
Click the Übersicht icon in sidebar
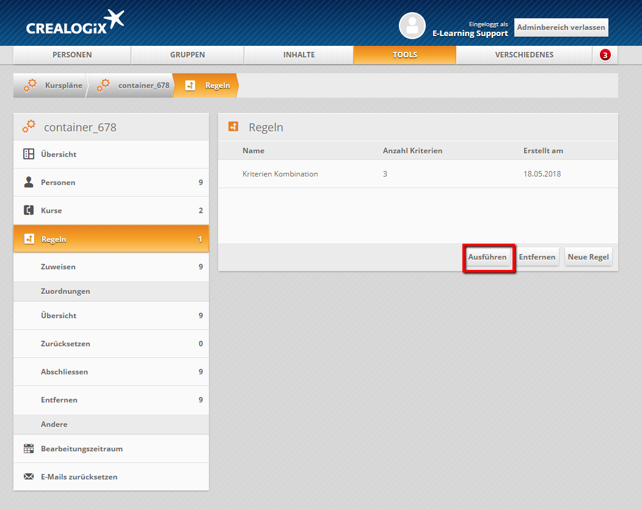pos(29,155)
